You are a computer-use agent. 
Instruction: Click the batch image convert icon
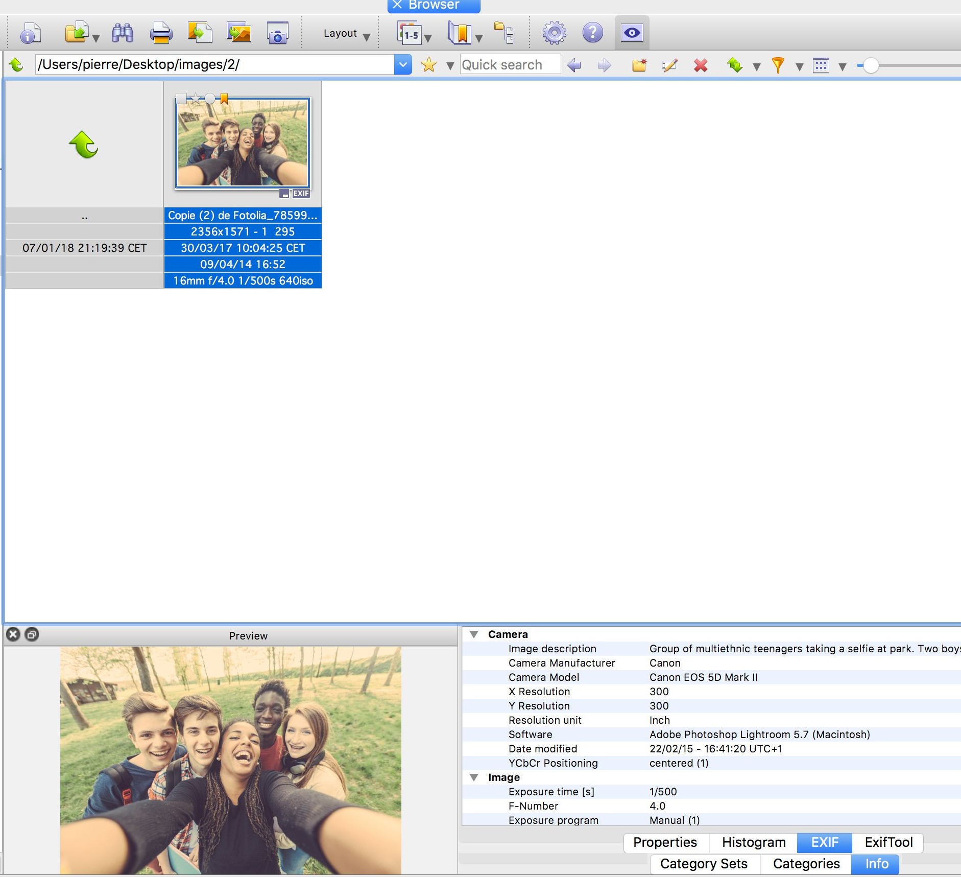click(239, 33)
